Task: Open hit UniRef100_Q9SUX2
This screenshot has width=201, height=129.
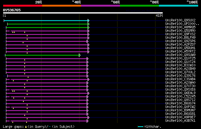Action: [x=180, y=20]
